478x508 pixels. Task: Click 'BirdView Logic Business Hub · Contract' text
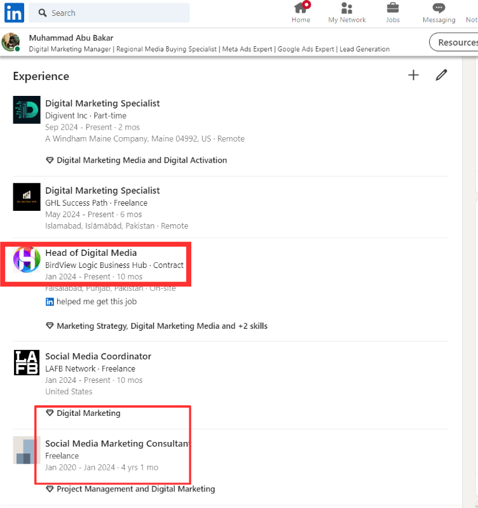[114, 265]
